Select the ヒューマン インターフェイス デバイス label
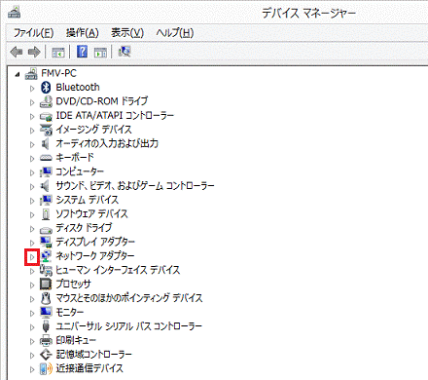 tap(118, 270)
